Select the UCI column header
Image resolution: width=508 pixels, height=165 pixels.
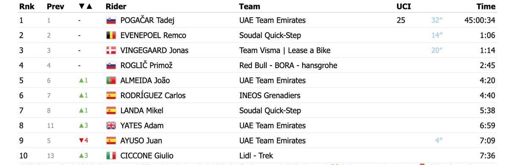(x=404, y=6)
